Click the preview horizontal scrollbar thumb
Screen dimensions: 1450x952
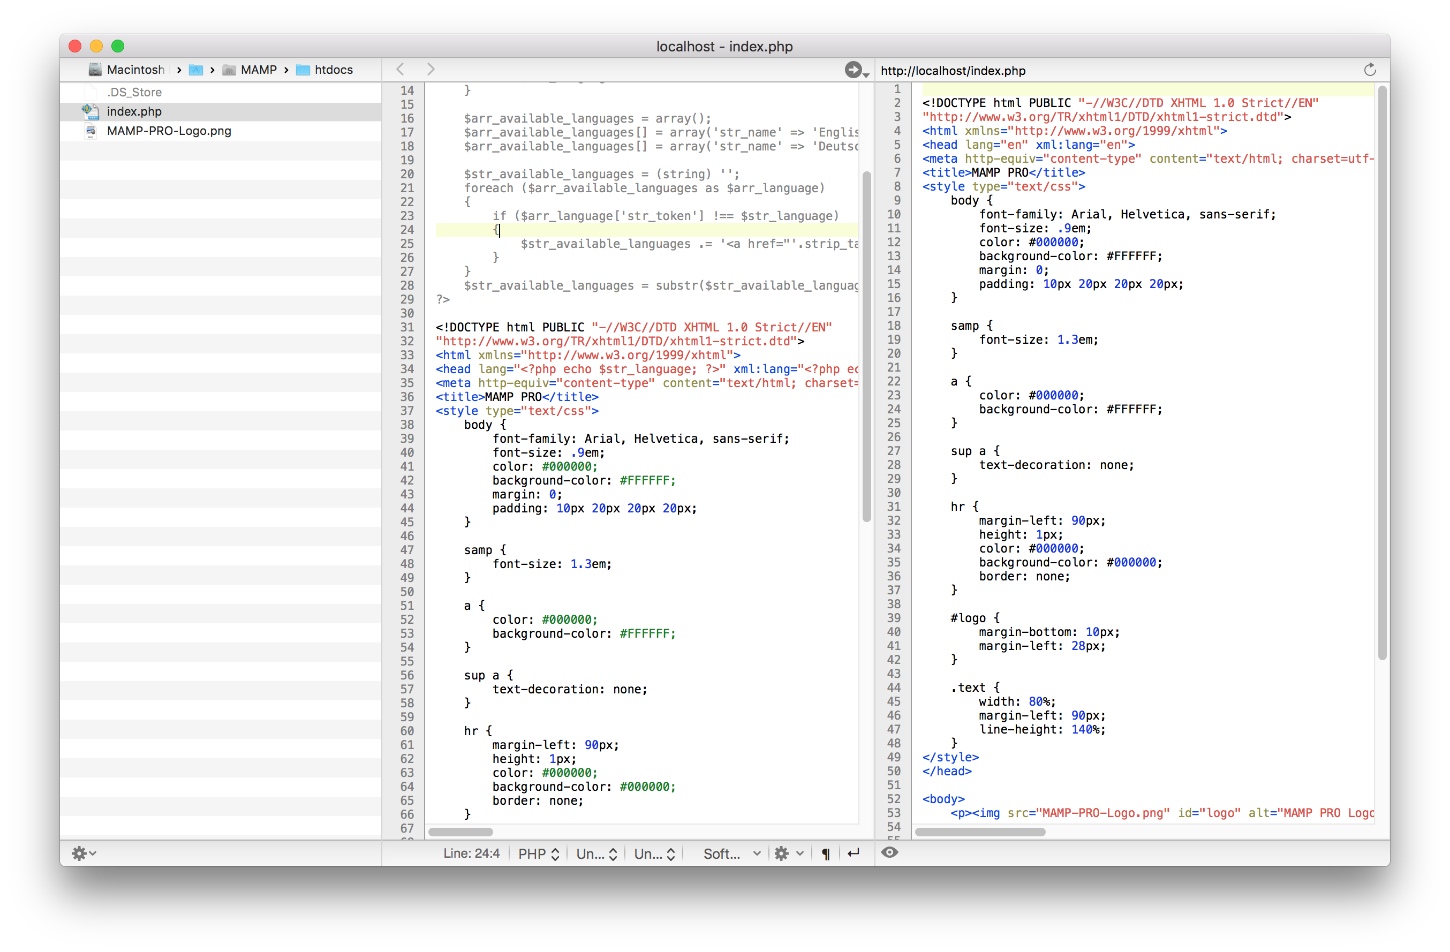click(x=980, y=832)
